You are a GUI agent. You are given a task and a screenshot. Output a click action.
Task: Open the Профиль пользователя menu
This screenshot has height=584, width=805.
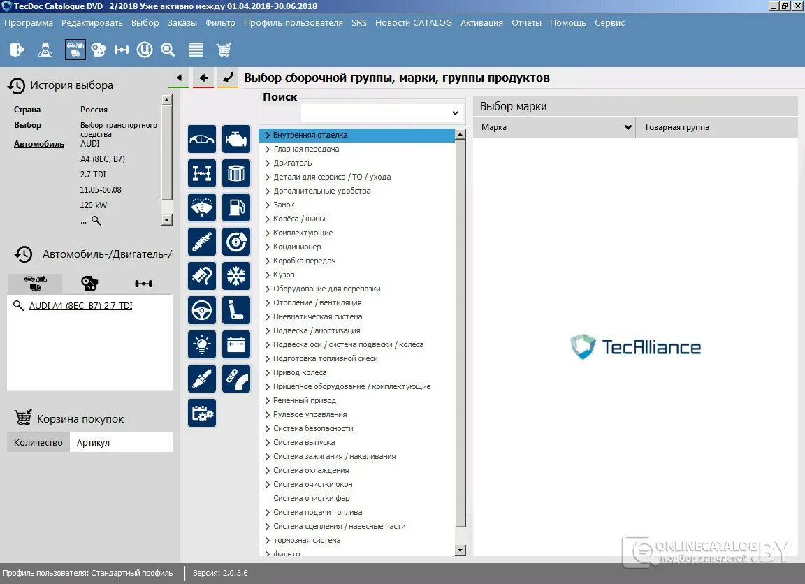293,22
